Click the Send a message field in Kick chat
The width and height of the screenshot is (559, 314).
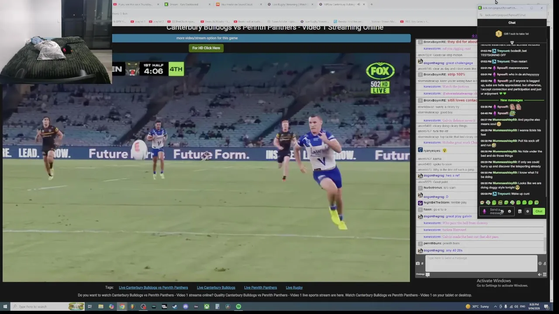(497, 212)
